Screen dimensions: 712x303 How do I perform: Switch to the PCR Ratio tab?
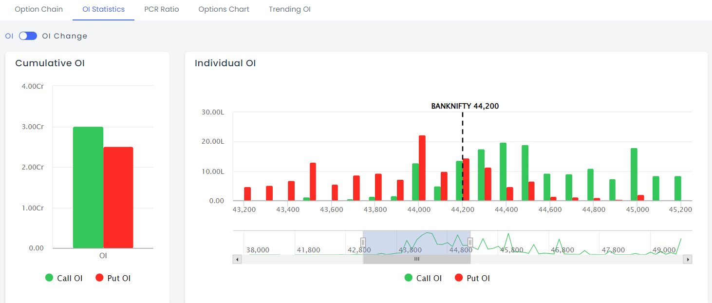click(162, 9)
